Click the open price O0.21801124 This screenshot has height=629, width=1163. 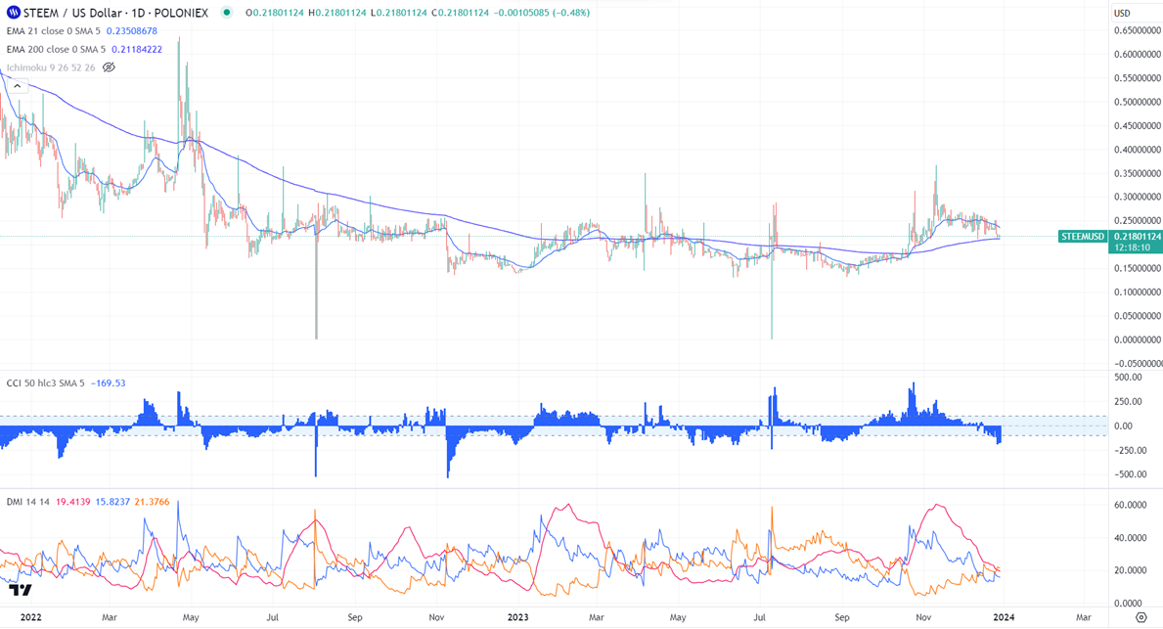pos(275,13)
